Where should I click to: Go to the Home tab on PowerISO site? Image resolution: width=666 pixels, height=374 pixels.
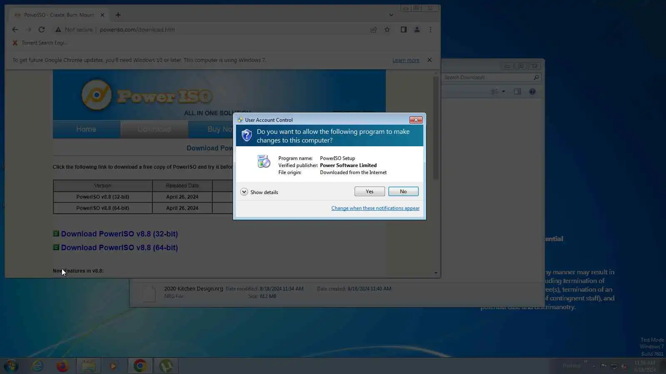pyautogui.click(x=86, y=129)
